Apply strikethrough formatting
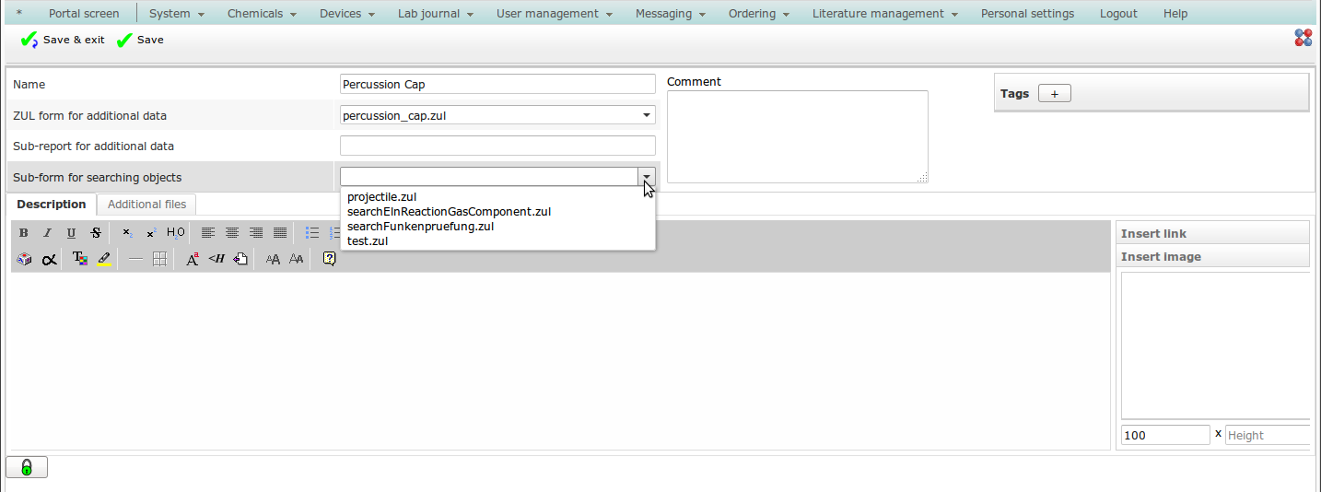This screenshot has width=1321, height=492. tap(96, 233)
